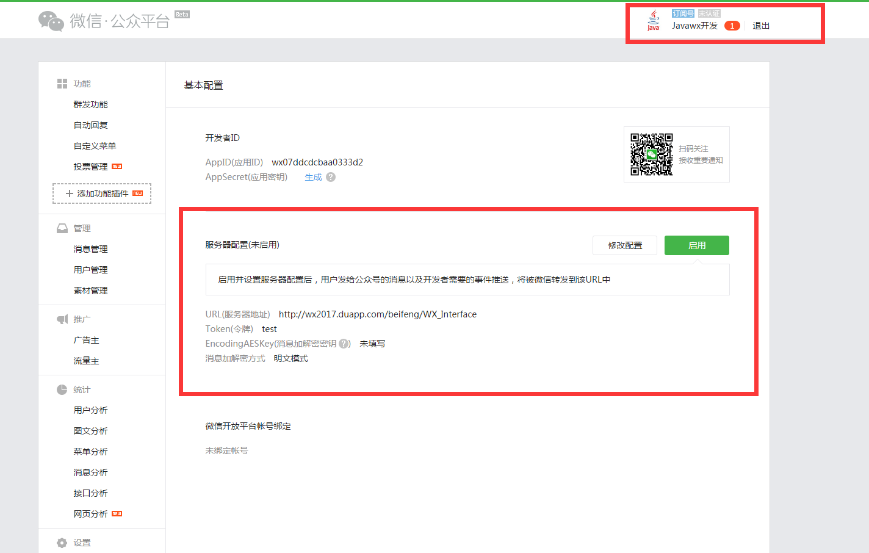
Task: Open 接口分析 in the sidebar
Action: [x=91, y=493]
